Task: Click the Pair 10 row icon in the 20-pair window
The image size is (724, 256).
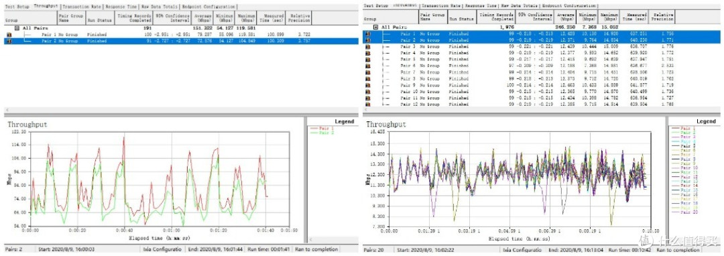Action: 368,92
